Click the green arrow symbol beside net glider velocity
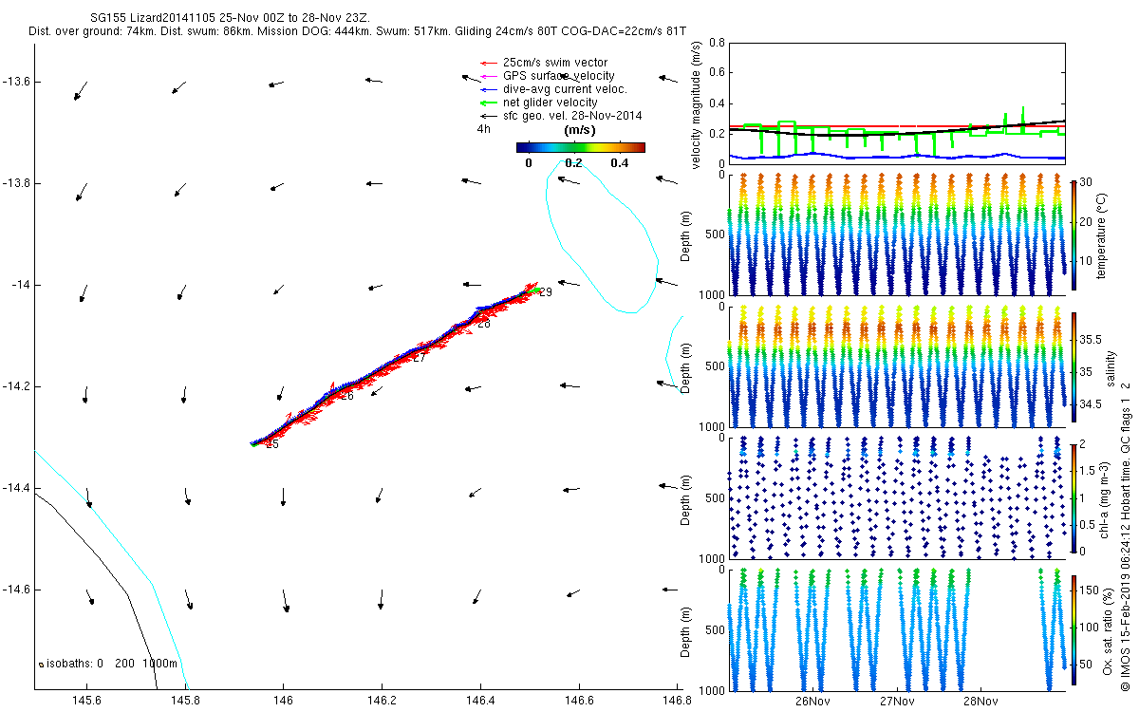Screen dimensions: 1139x712 (489, 103)
